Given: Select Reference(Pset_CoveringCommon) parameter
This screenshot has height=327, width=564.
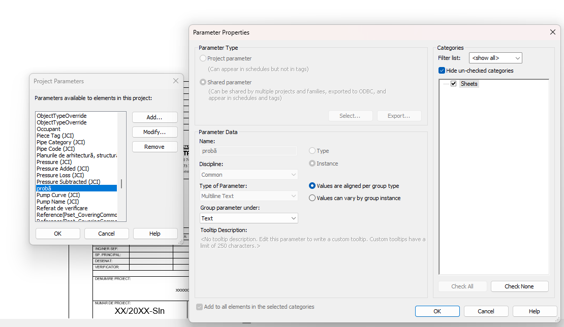Looking at the screenshot, I should click(x=76, y=215).
